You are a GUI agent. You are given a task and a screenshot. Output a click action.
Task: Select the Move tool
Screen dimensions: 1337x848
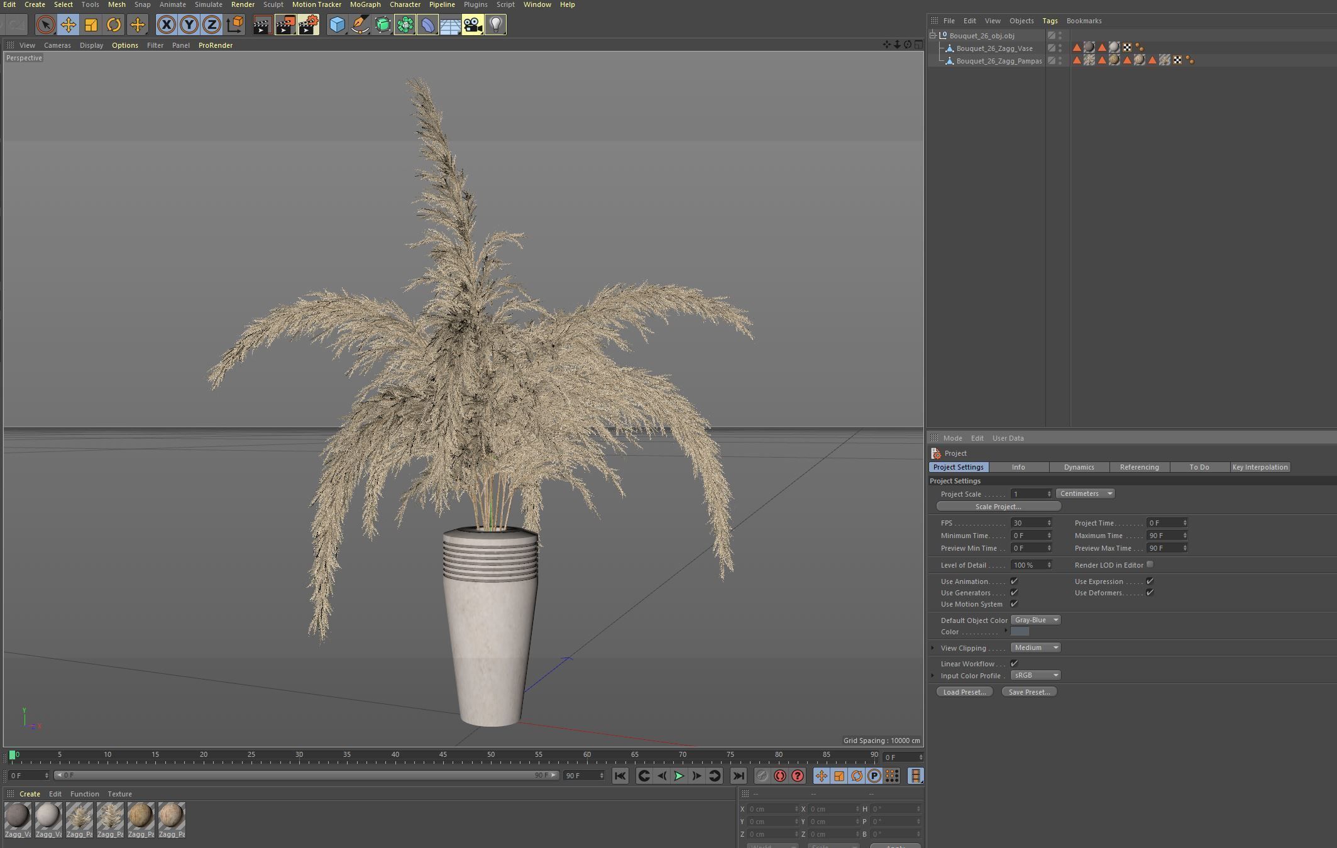(x=68, y=25)
